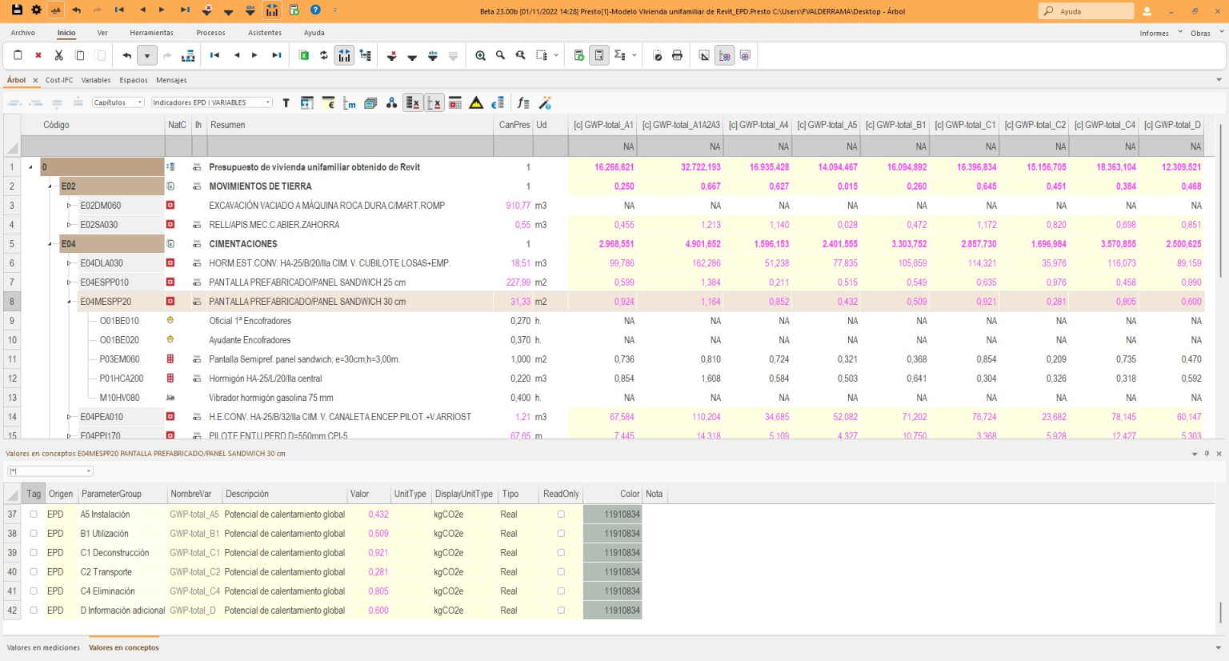The image size is (1229, 661).
Task: Open the Herramientas menu
Action: coord(151,33)
